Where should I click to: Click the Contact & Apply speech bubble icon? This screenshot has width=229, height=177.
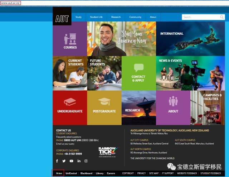pos(139,68)
